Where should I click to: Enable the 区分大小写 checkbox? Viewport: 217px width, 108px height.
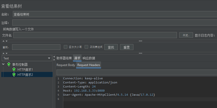click(66, 47)
